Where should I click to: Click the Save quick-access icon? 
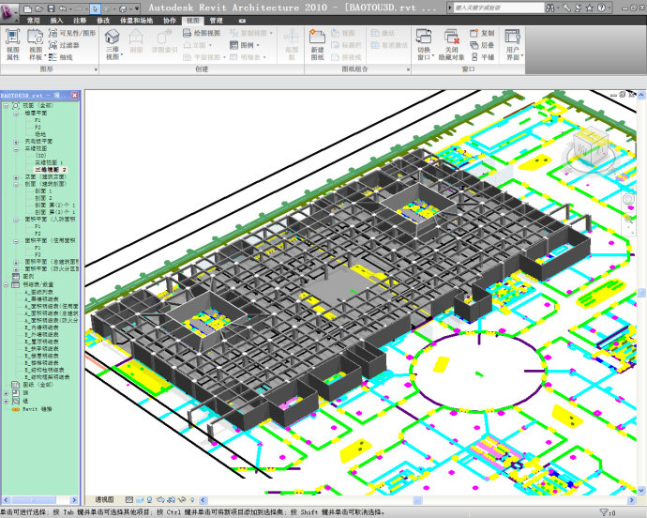pyautogui.click(x=51, y=8)
